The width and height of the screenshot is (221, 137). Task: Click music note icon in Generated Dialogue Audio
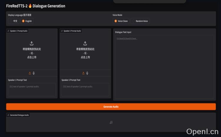(111, 122)
